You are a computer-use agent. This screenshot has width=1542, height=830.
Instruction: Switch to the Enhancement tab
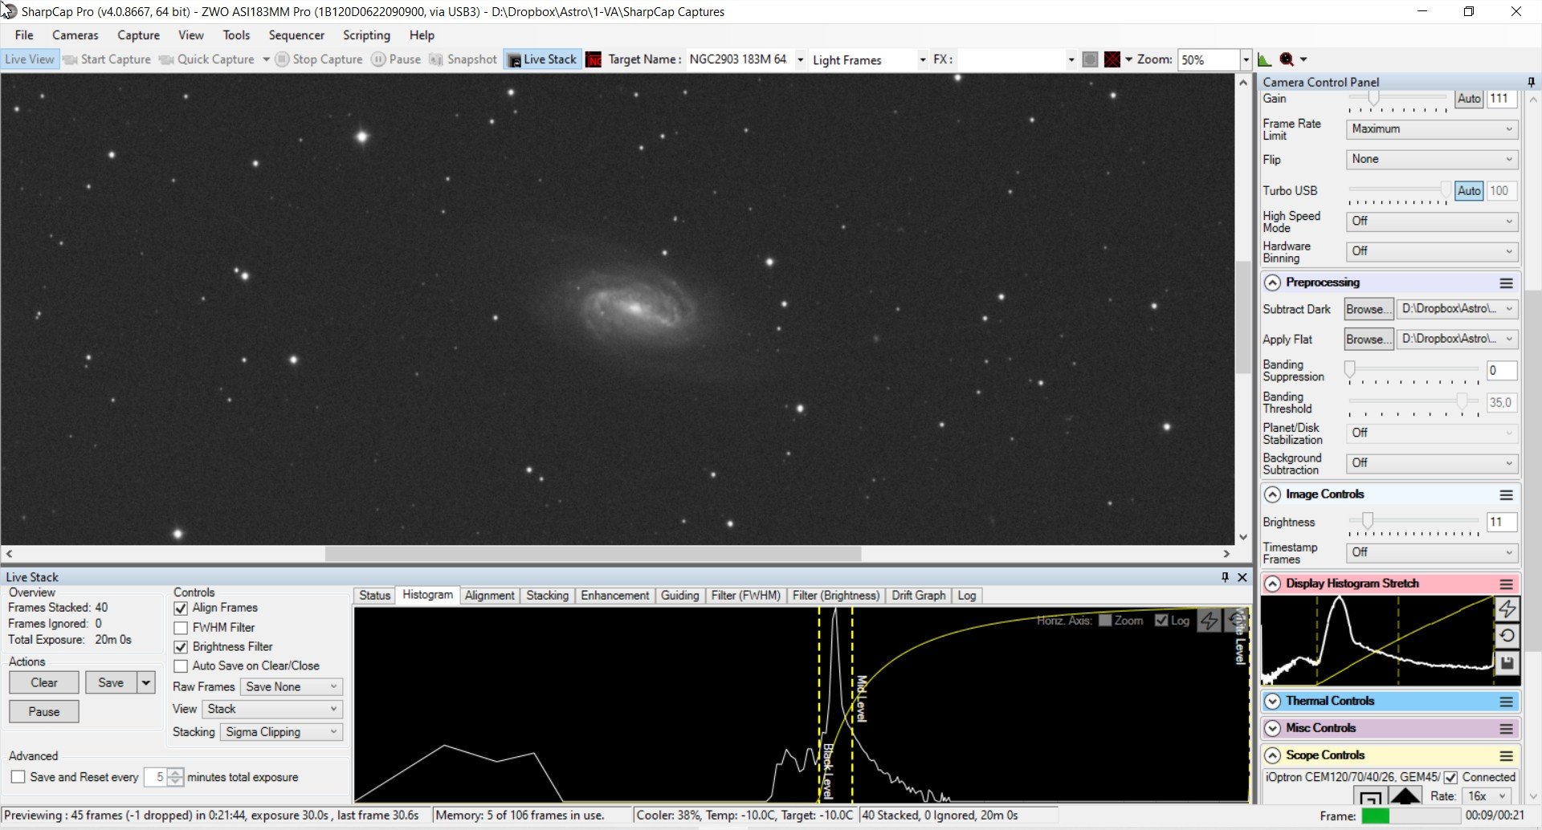click(x=614, y=596)
